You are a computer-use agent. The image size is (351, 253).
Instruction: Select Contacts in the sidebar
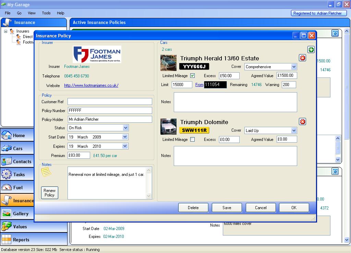(x=22, y=161)
